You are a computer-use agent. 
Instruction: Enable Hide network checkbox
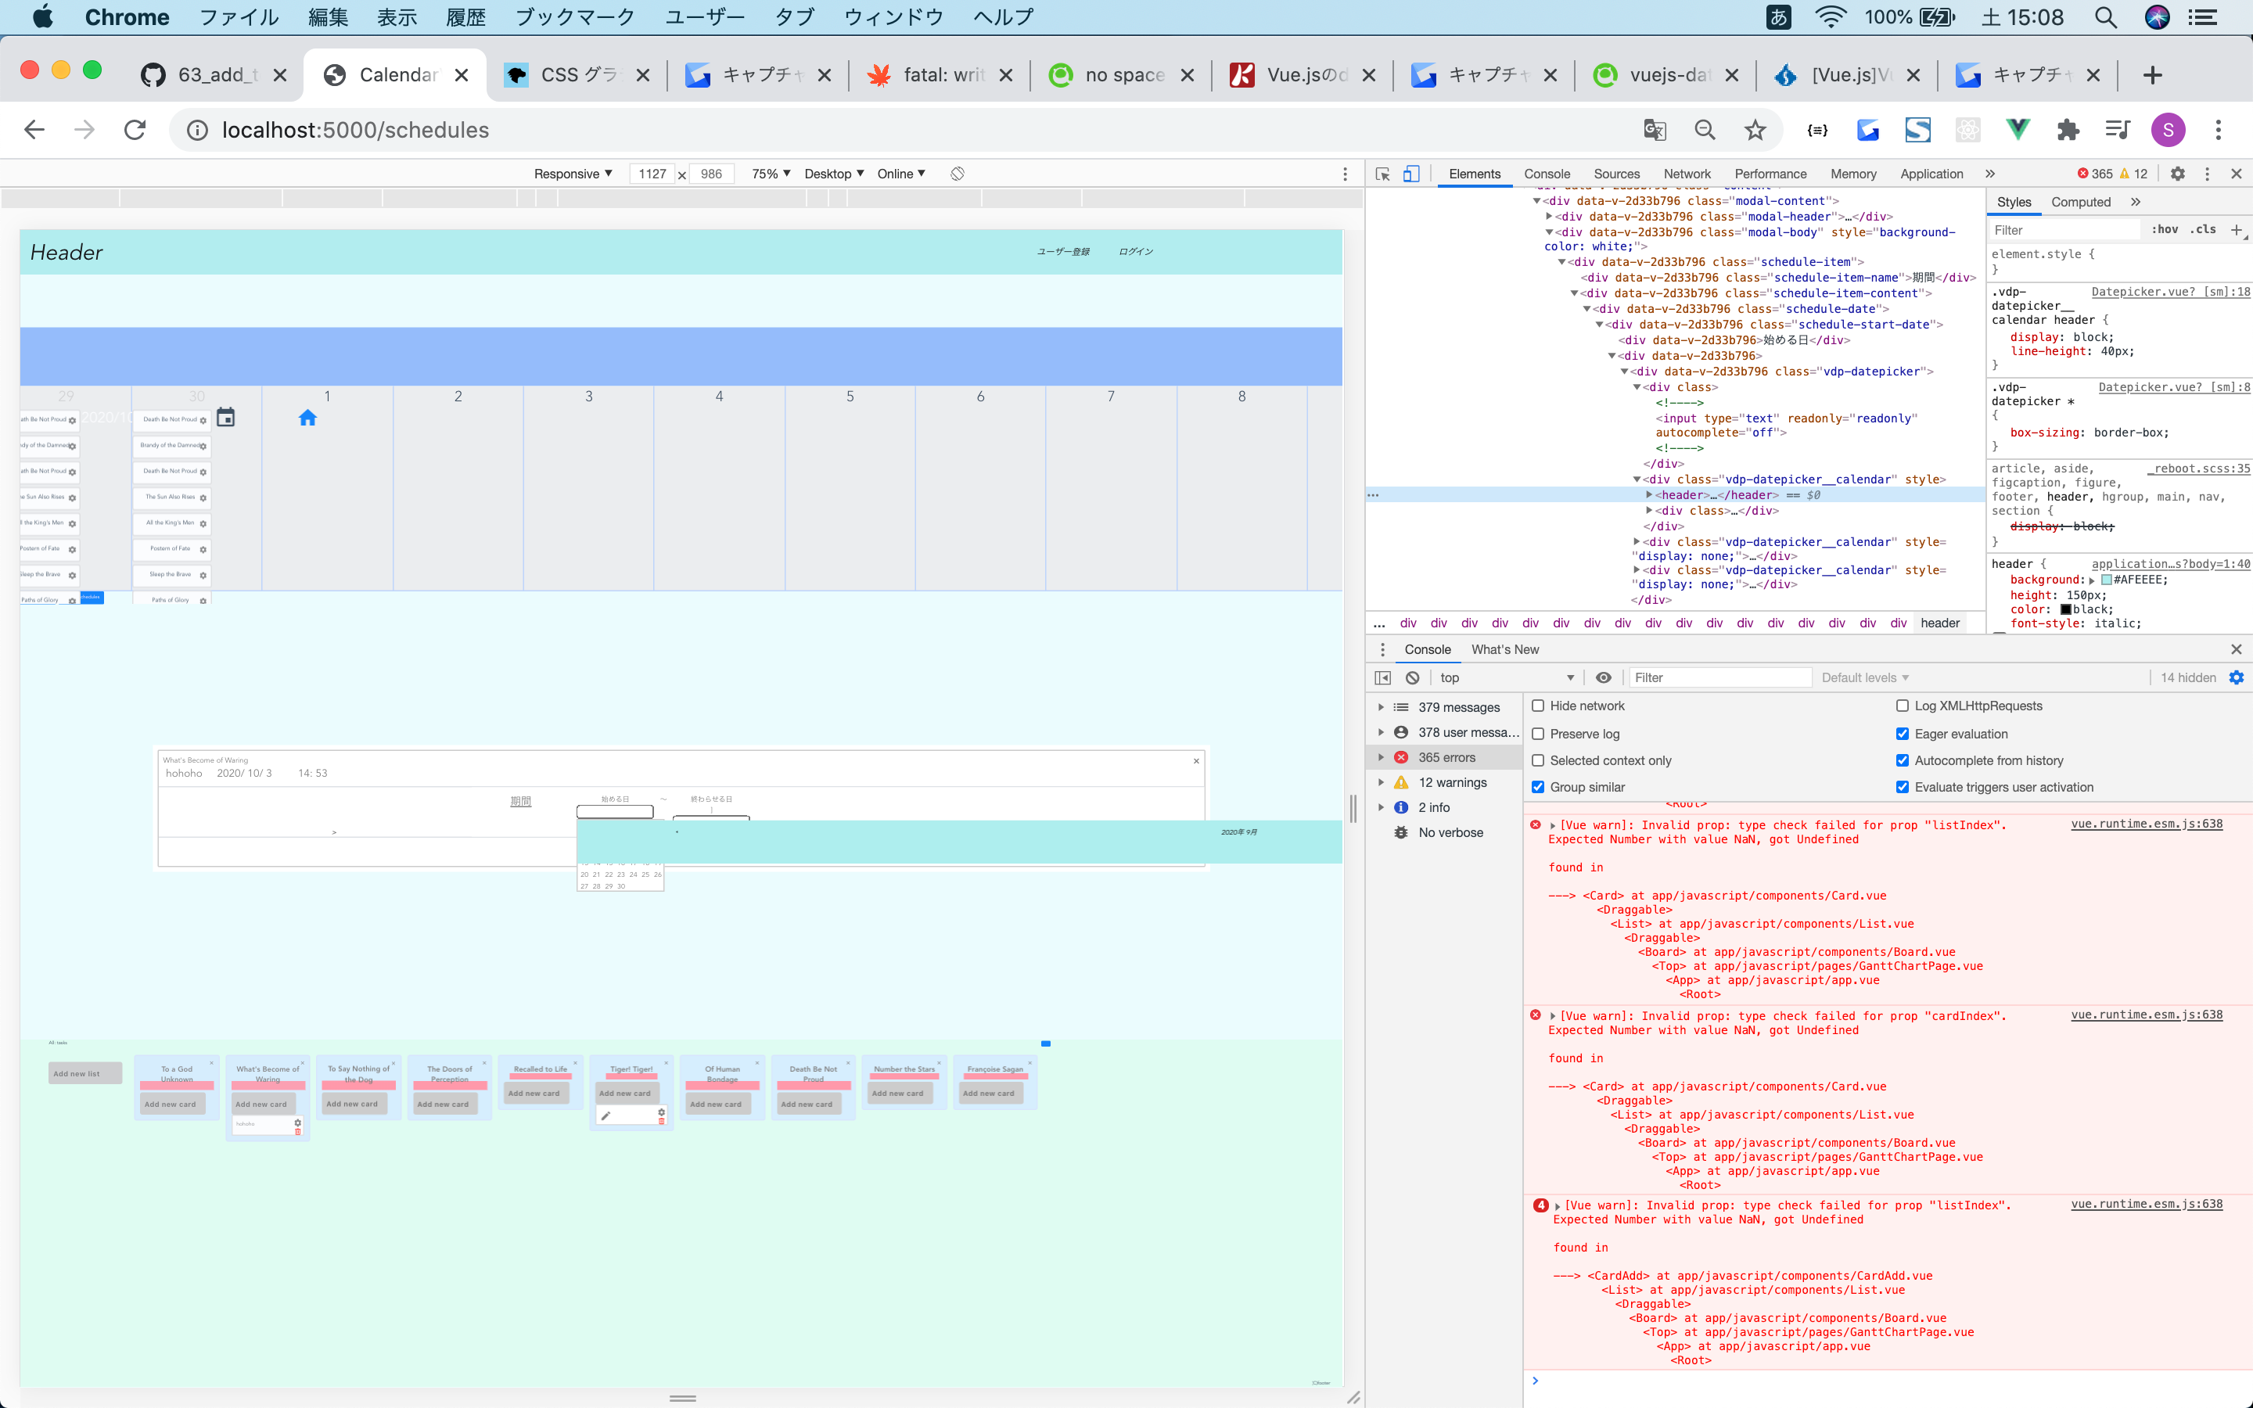(x=1538, y=706)
